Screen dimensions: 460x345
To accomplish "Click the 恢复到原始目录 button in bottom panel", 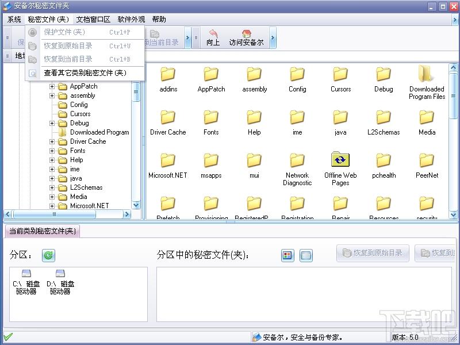I will pyautogui.click(x=373, y=253).
